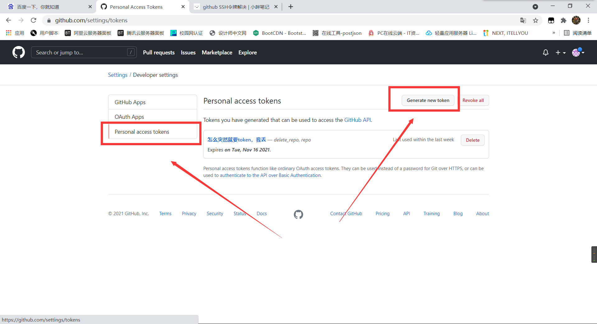Open the 轻量应用服务器 bookmark
Image resolution: width=597 pixels, height=324 pixels.
pos(451,33)
